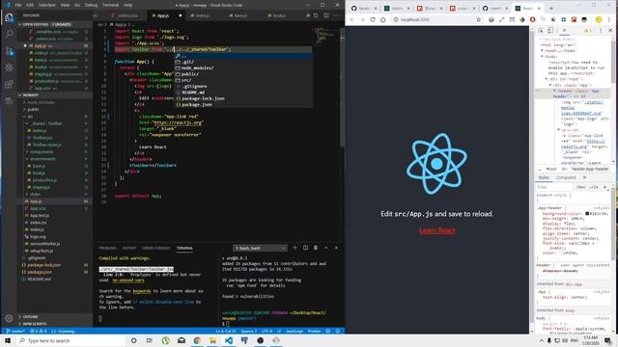Viewport: 618px width, 347px height.
Task: Click the 'no-unused-vars' link in terminal
Action: (128, 280)
